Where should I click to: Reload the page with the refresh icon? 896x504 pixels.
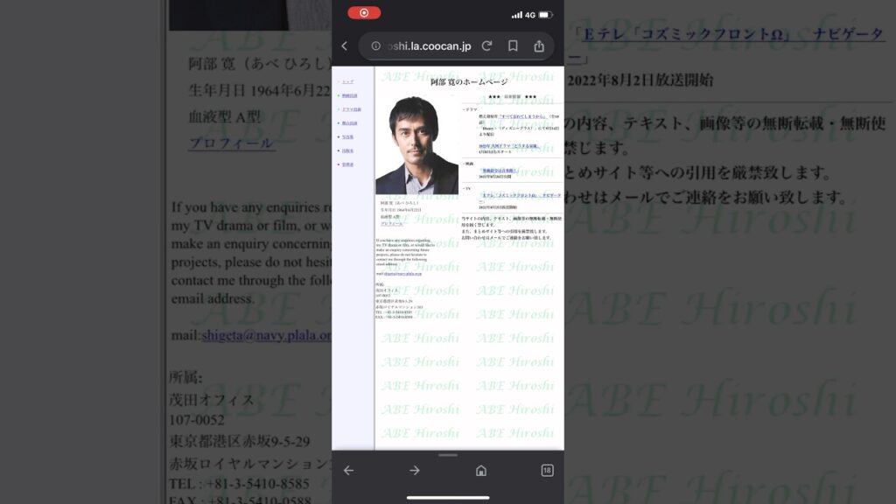486,45
